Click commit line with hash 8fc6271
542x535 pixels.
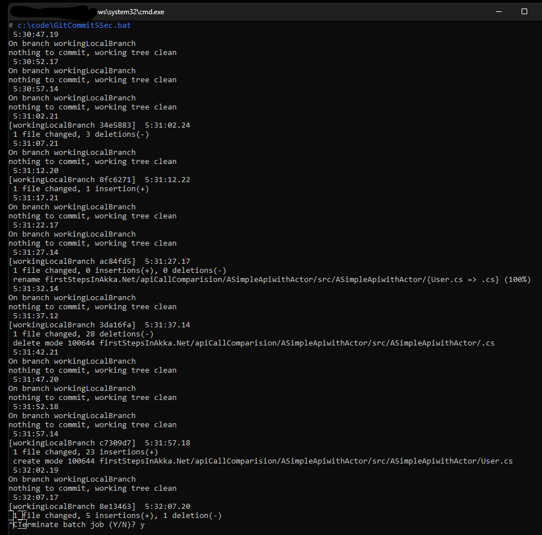tap(99, 180)
